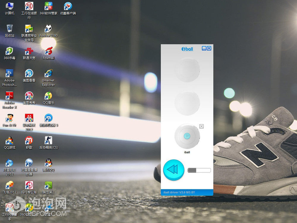Open 联通沃宽 shortcut
297x223 pixels.
coord(29,53)
